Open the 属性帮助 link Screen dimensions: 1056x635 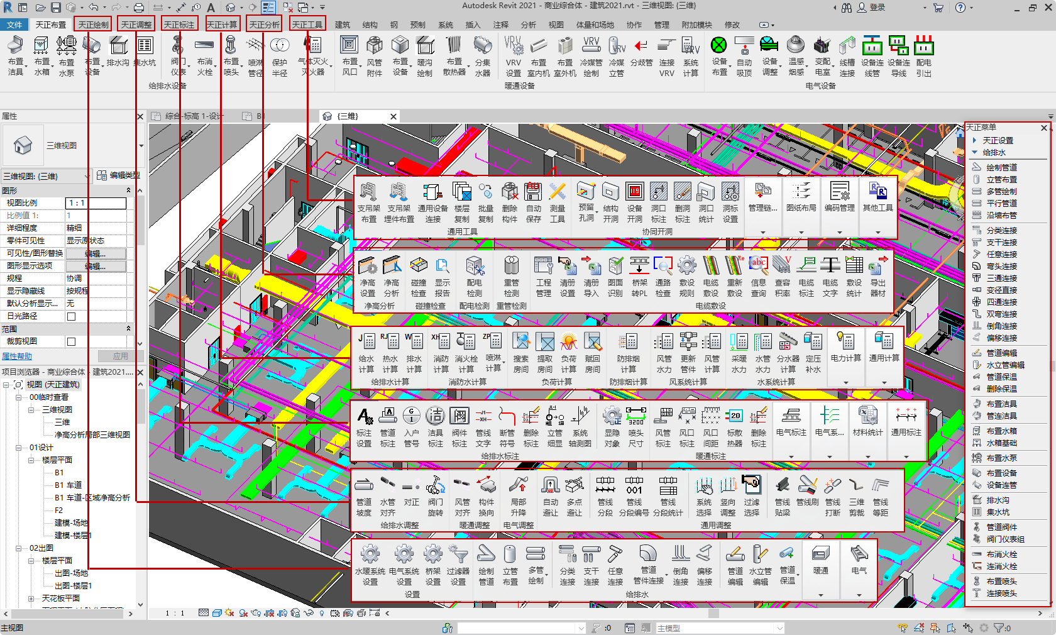pyautogui.click(x=17, y=356)
